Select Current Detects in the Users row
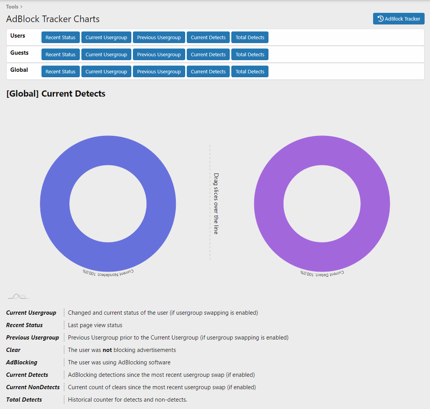Viewport: 430px width, 409px height. 208,38
